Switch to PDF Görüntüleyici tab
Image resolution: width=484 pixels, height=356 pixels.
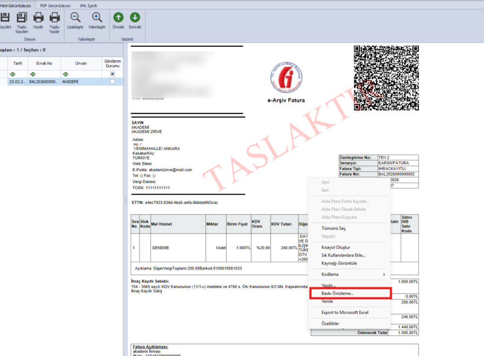click(55, 6)
